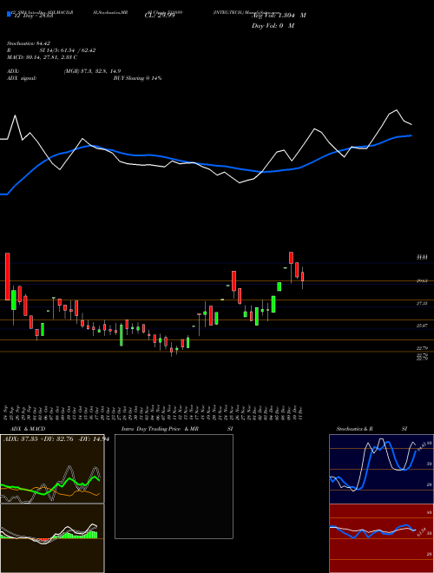Click the 25.07 price axis label
Screen dimensions: 434x573
(423, 326)
